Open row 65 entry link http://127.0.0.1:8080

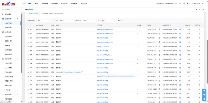click(x=103, y=47)
